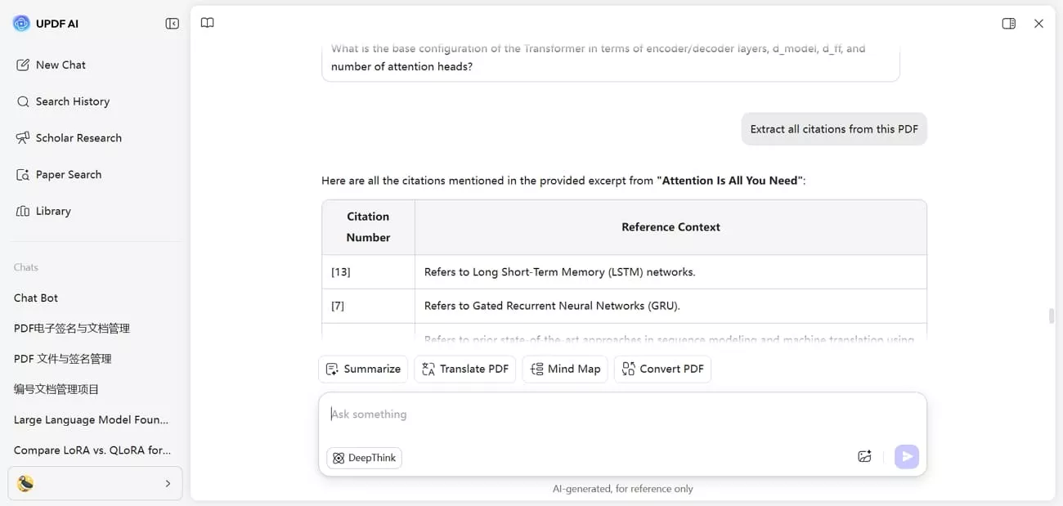Click the UPDF AI logo icon

tap(21, 24)
